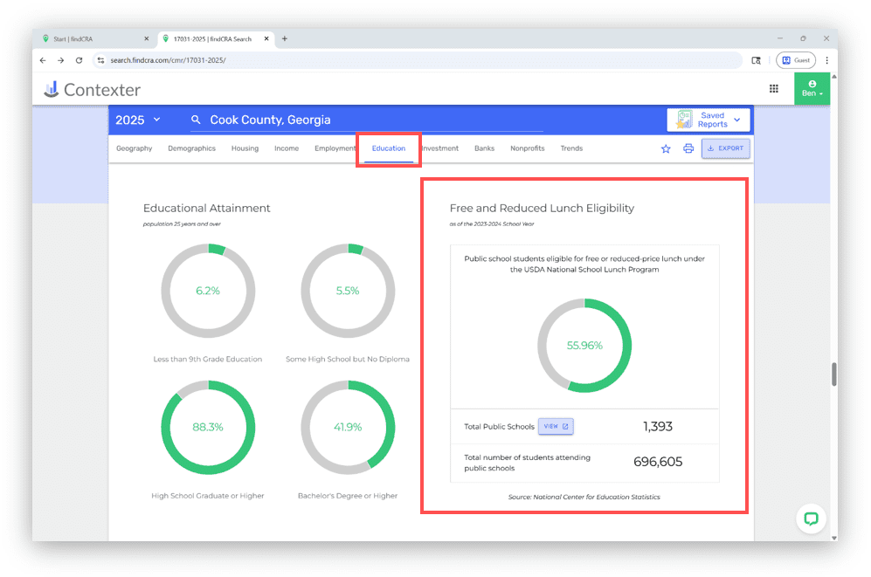Open the apps grid icon
871x577 pixels.
pyautogui.click(x=773, y=89)
